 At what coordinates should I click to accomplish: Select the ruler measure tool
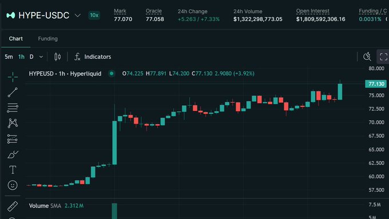coord(13,206)
